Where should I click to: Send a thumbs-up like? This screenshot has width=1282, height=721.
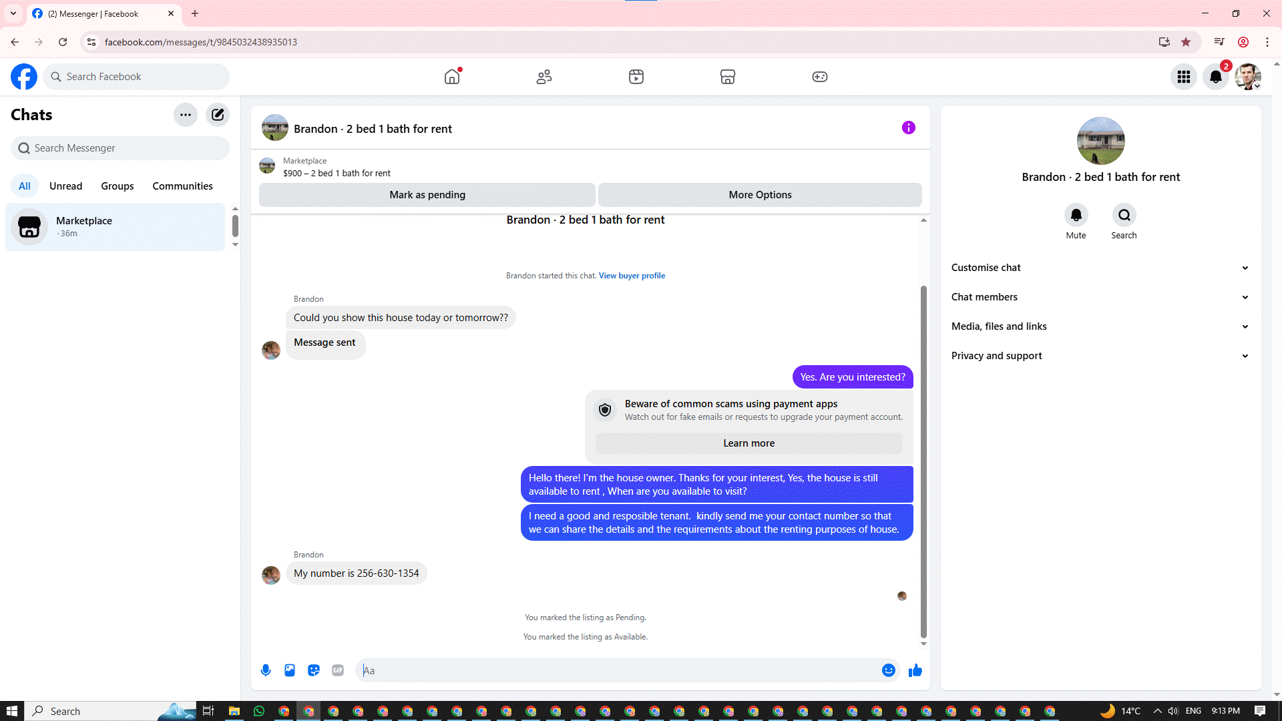915,670
